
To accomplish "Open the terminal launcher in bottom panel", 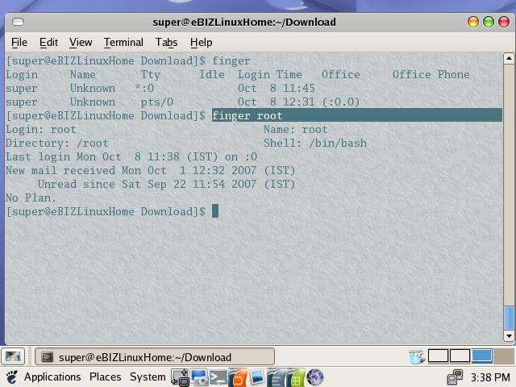I will [218, 377].
